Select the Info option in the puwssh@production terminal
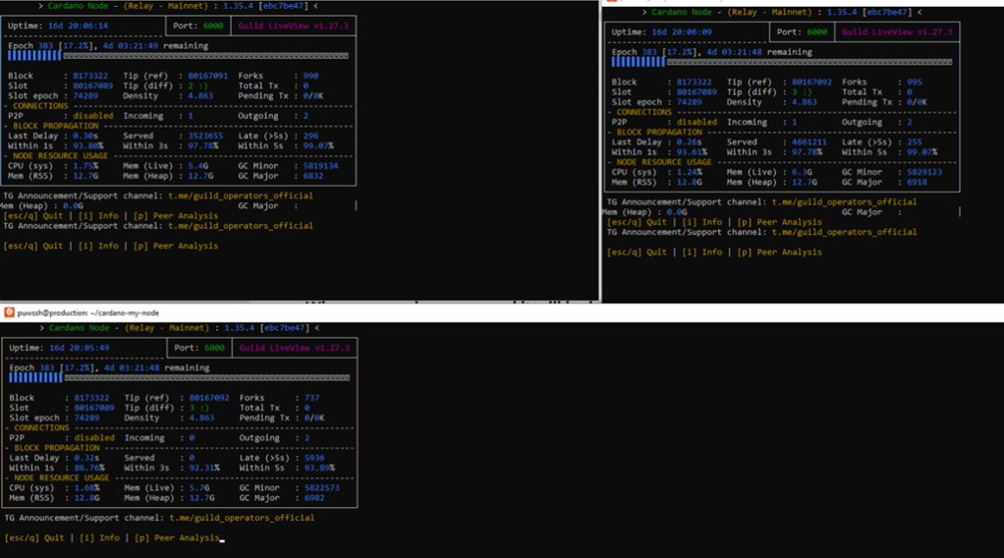 pos(104,538)
